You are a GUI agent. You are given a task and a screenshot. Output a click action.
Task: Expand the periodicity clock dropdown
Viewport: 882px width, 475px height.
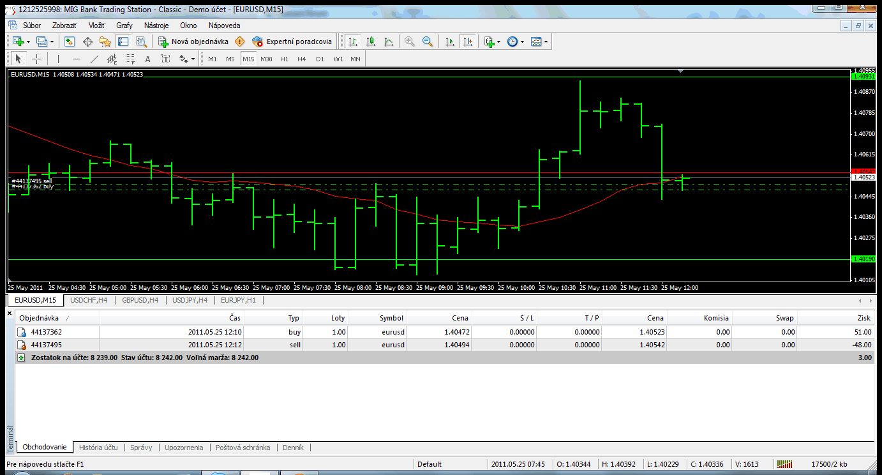[522, 41]
